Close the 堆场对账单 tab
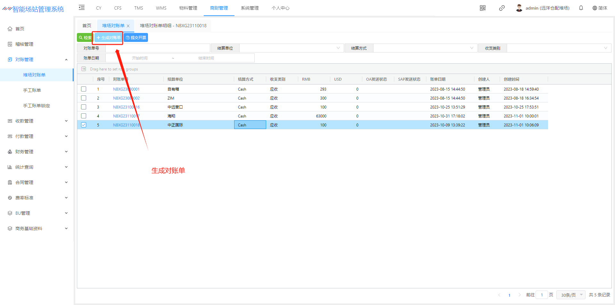This screenshot has height=305, width=615. point(128,26)
